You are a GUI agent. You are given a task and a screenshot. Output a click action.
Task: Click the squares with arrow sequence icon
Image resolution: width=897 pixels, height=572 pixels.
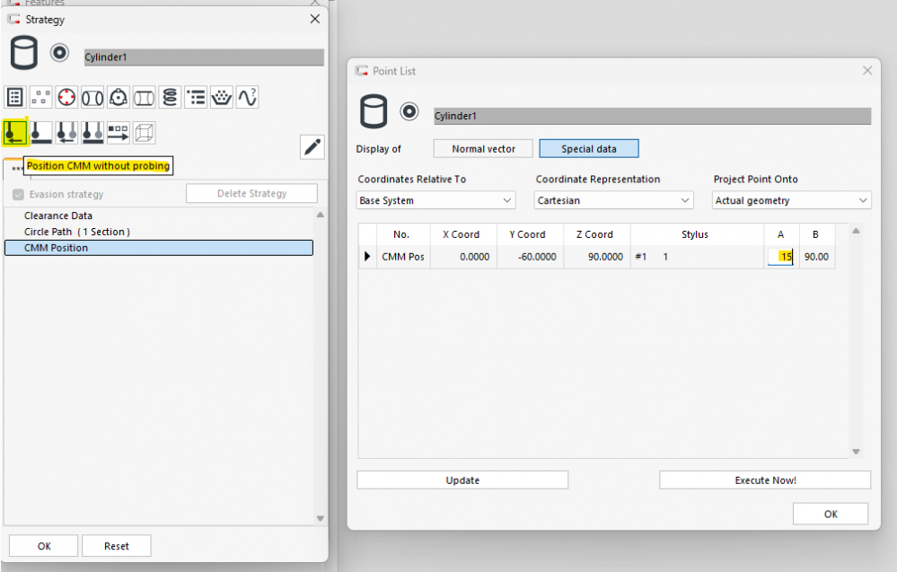click(119, 133)
